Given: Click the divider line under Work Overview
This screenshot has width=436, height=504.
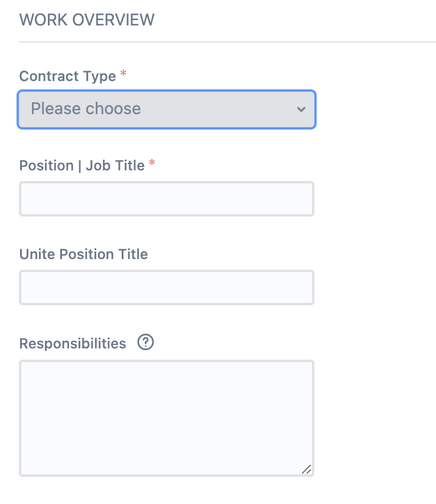Looking at the screenshot, I should click(227, 42).
